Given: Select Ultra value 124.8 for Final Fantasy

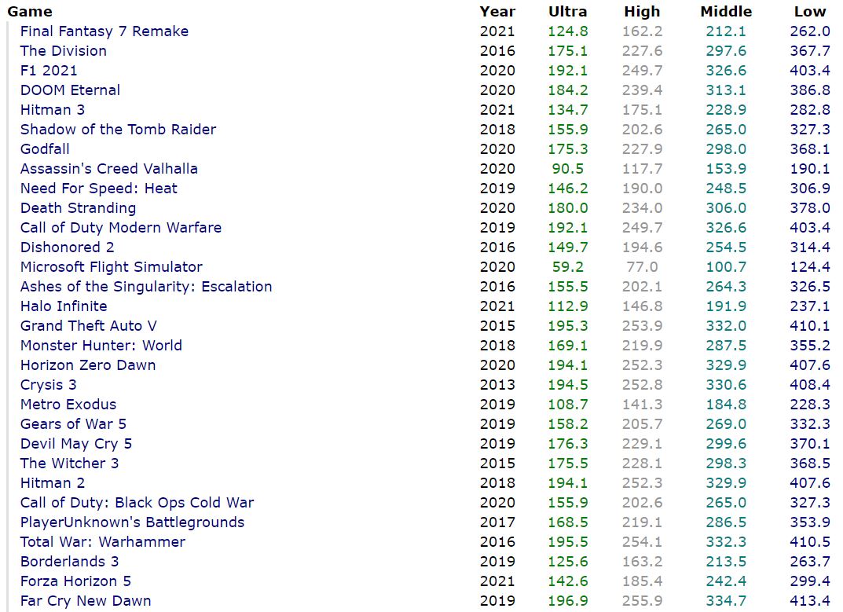Looking at the screenshot, I should pos(568,31).
